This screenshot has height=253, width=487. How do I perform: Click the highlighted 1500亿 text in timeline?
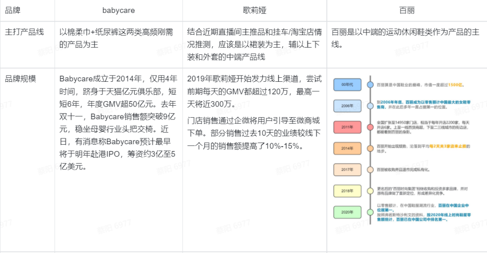click(456, 84)
